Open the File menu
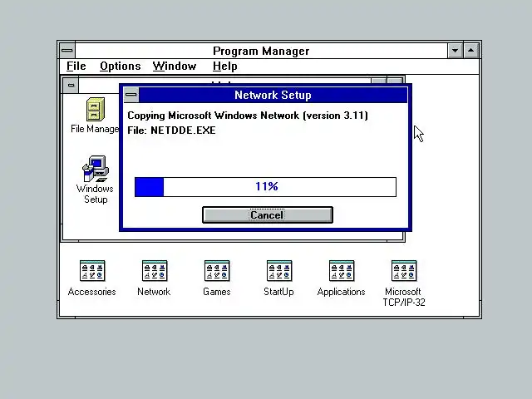Viewport: 532px width, 399px height. [76, 66]
